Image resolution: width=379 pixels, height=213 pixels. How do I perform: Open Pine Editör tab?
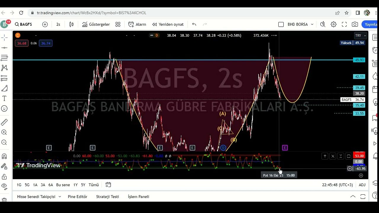77,196
